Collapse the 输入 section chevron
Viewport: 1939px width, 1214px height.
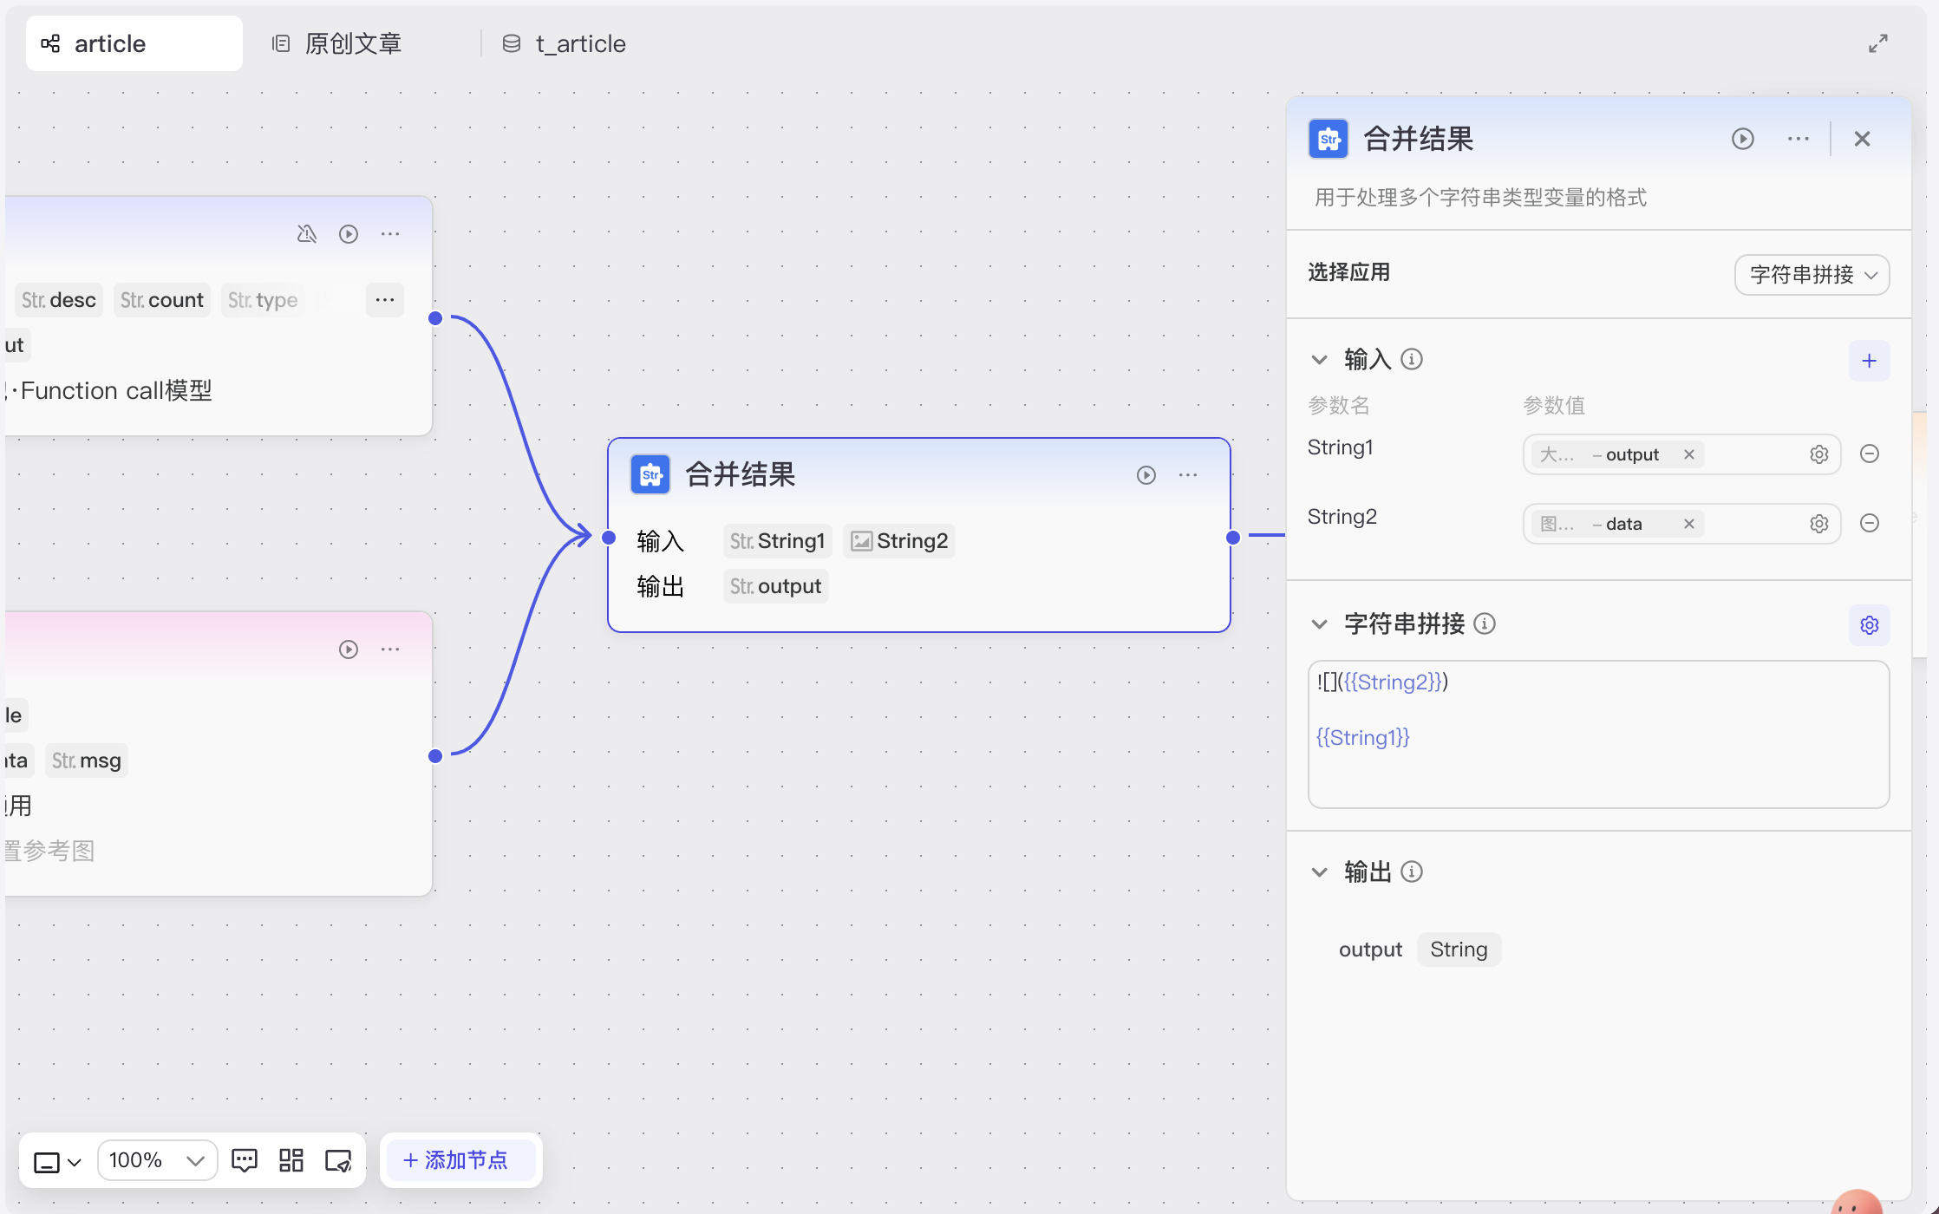tap(1319, 359)
